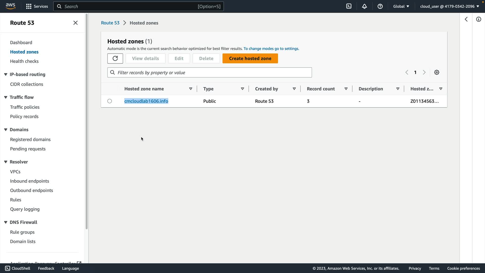Open the notifications bell icon
This screenshot has height=273, width=485.
pyautogui.click(x=364, y=6)
